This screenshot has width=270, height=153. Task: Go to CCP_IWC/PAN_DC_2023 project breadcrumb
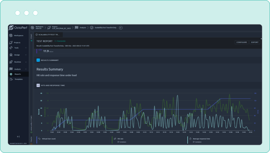(x=61, y=27)
